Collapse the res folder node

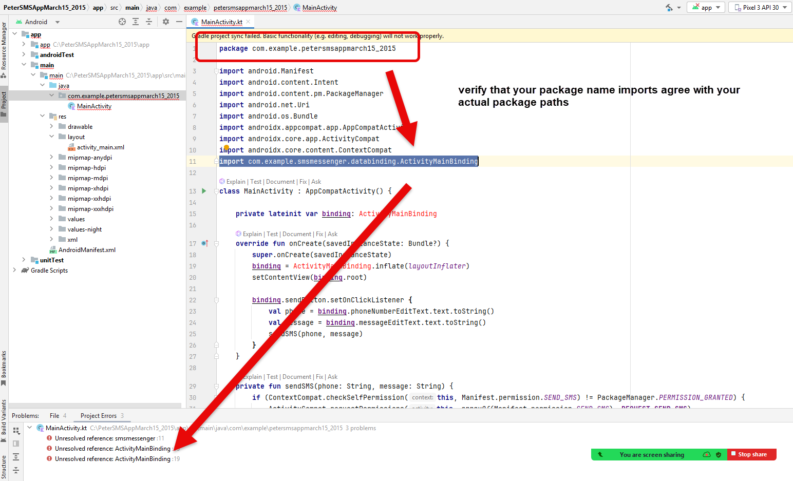pos(43,116)
